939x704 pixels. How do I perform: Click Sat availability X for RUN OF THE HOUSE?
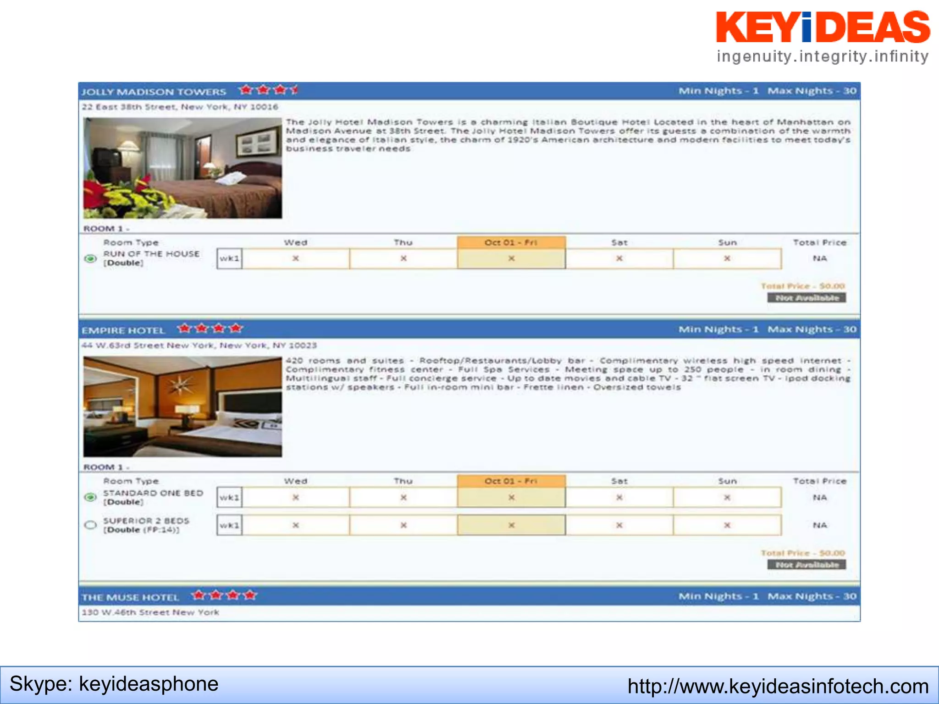pyautogui.click(x=619, y=258)
